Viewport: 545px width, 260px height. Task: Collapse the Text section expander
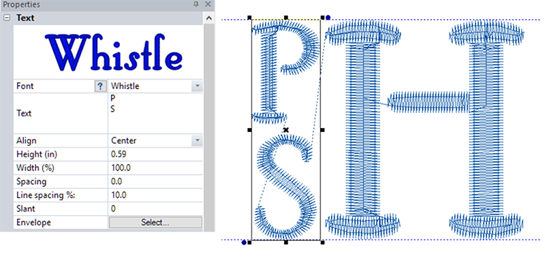click(7, 18)
